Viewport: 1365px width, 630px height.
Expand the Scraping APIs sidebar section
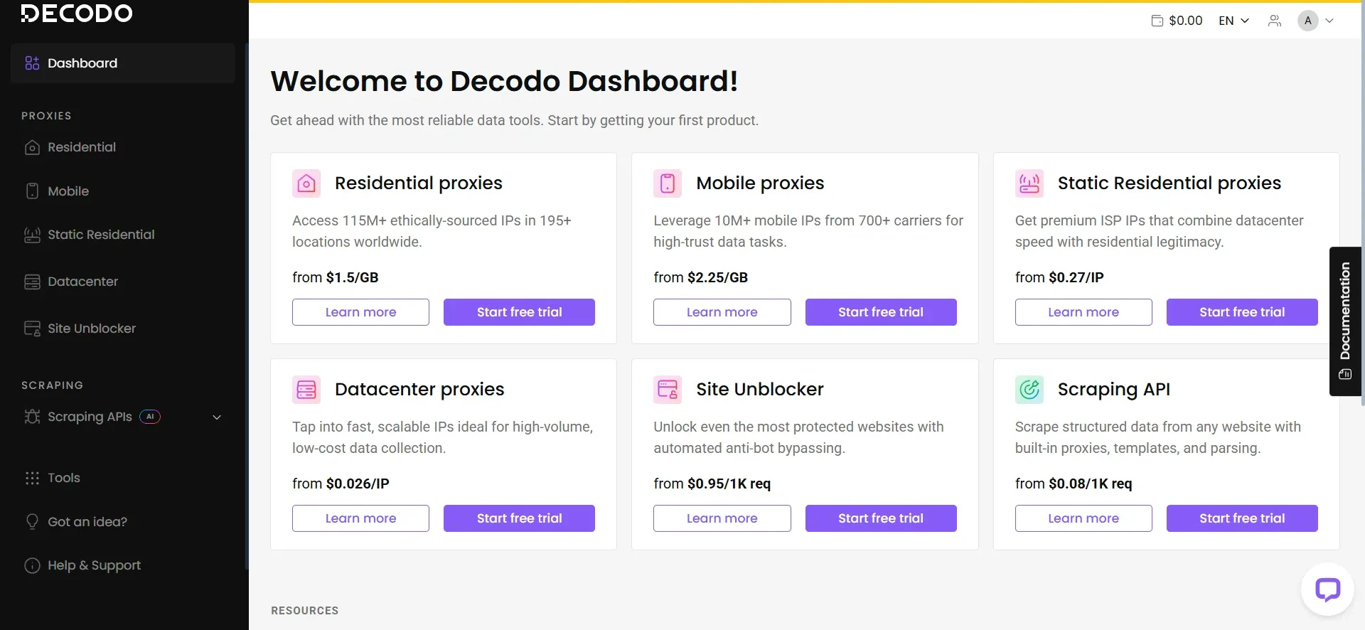217,417
